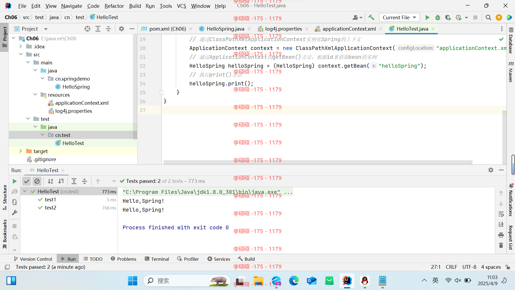Click CRLF line separator in status bar
The width and height of the screenshot is (515, 290).
pos(451,267)
